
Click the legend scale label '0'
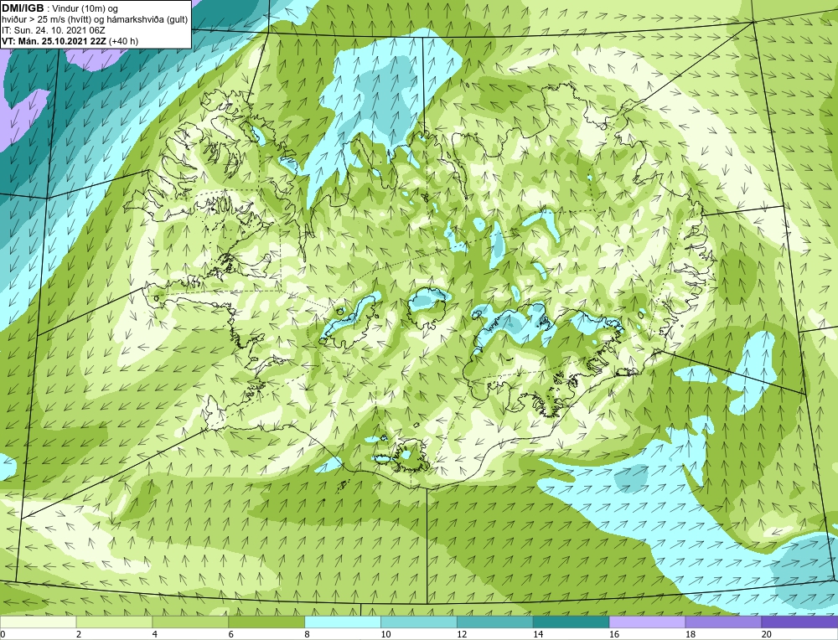tap(3, 634)
